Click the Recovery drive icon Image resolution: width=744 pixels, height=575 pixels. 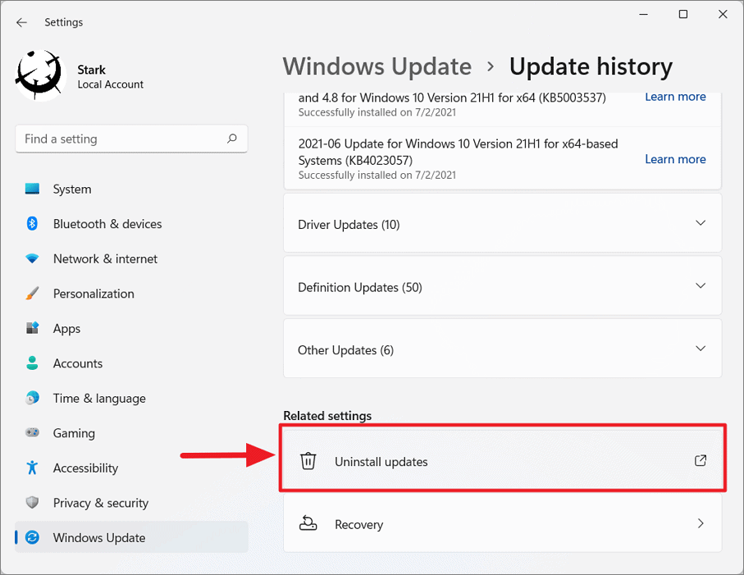click(x=308, y=523)
